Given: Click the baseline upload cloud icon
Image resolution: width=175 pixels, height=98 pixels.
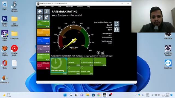Looking at the screenshot, I should (x=40, y=17).
